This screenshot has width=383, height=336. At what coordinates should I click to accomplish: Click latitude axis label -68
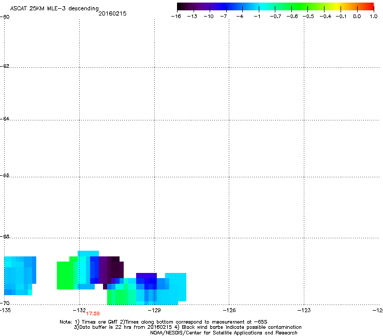5,237
